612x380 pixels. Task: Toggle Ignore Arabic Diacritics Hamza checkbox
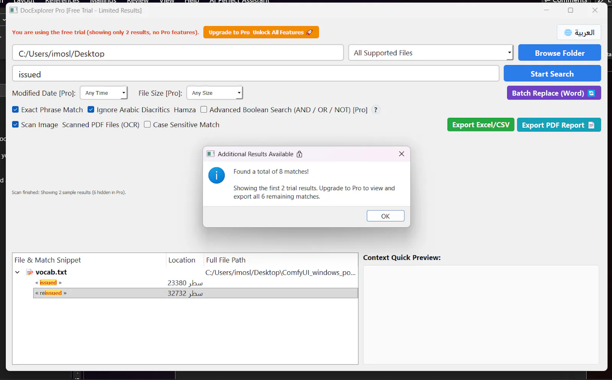click(91, 109)
